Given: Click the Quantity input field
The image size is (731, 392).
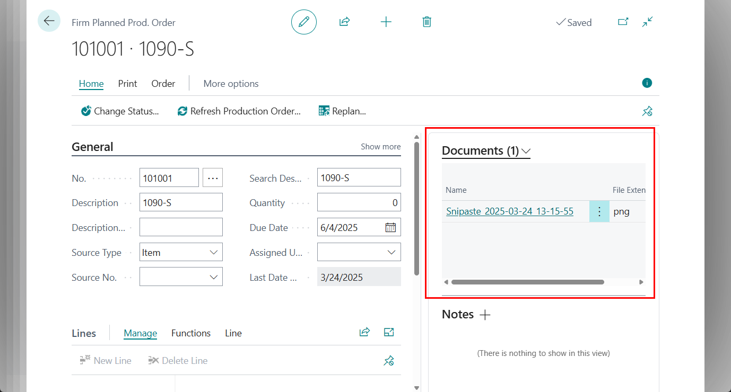Looking at the screenshot, I should pyautogui.click(x=359, y=203).
